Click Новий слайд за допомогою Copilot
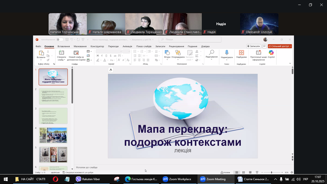Image resolution: width=327 pixels, height=184 pixels. 77,53
